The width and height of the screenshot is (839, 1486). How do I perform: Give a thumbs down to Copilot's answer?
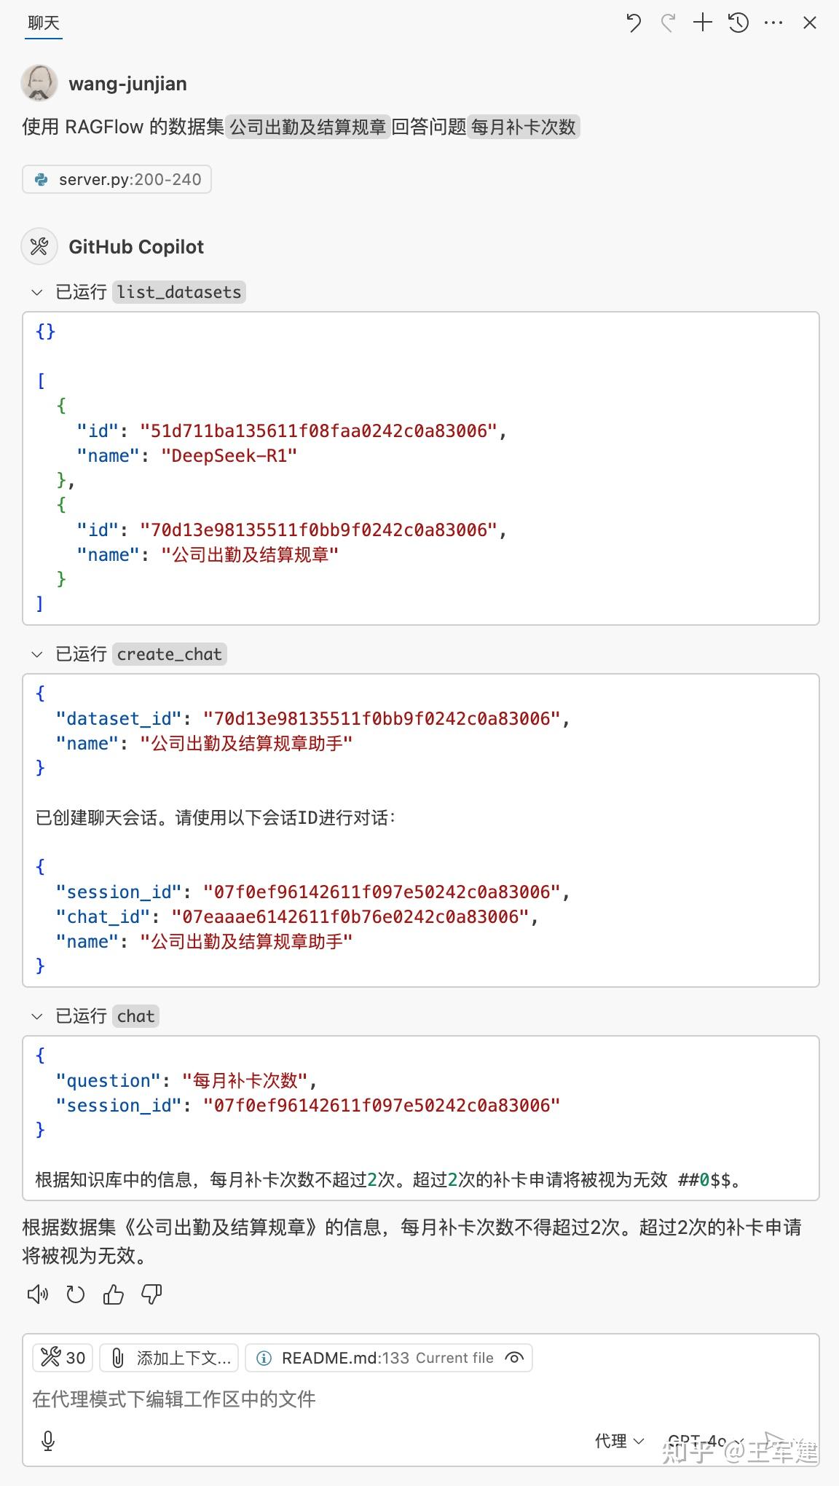pyautogui.click(x=149, y=1294)
